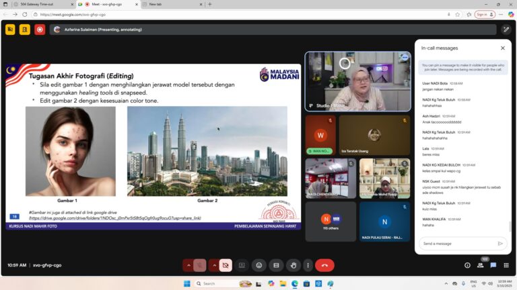The image size is (517, 290).
Task: Open more options three-dot menu
Action: [x=308, y=265]
